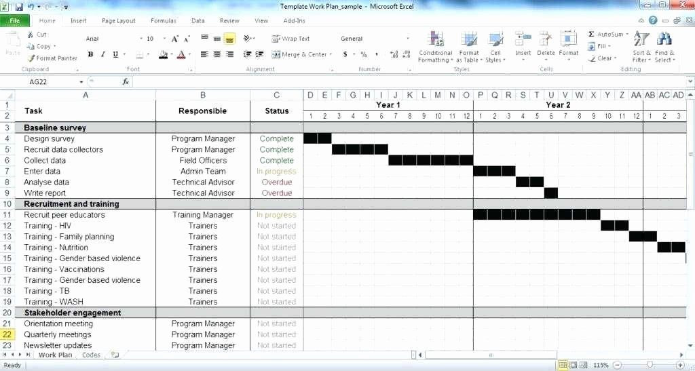695x371 pixels.
Task: Open the File tab
Action: (15, 21)
